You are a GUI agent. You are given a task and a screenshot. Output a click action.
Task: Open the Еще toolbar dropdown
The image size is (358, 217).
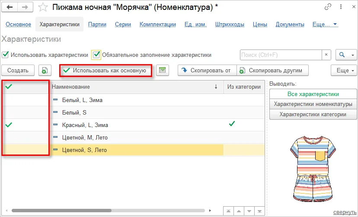pyautogui.click(x=344, y=70)
